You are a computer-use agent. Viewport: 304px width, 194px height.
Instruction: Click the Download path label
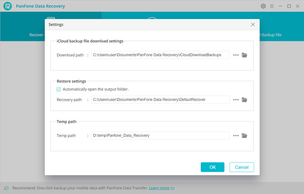(x=70, y=55)
